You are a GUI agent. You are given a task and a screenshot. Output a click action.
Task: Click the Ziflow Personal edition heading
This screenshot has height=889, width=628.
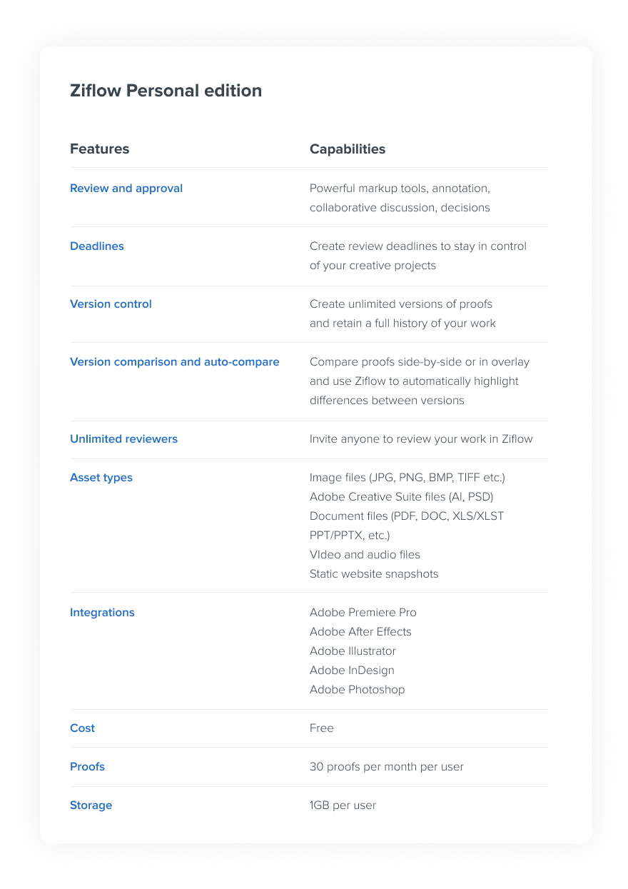(x=166, y=91)
